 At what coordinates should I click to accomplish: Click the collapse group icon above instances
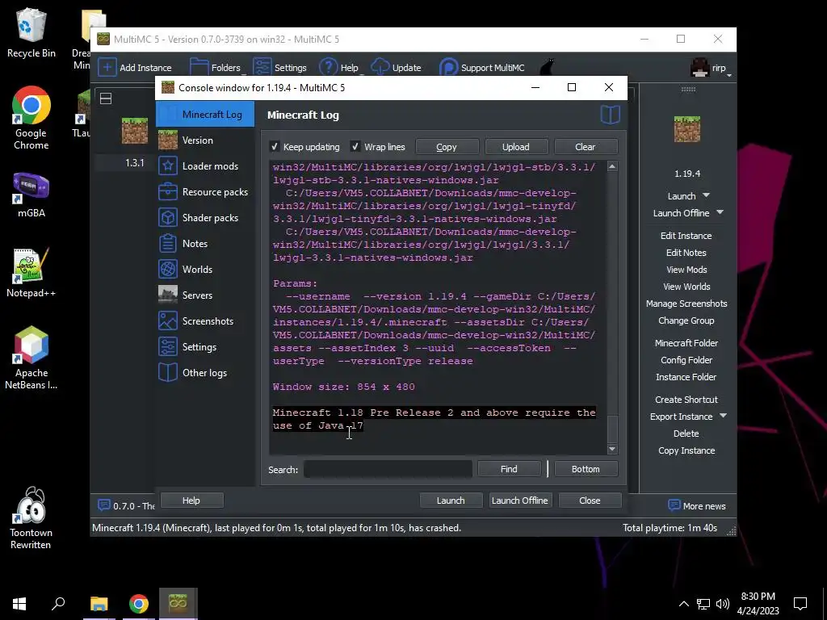(x=106, y=98)
